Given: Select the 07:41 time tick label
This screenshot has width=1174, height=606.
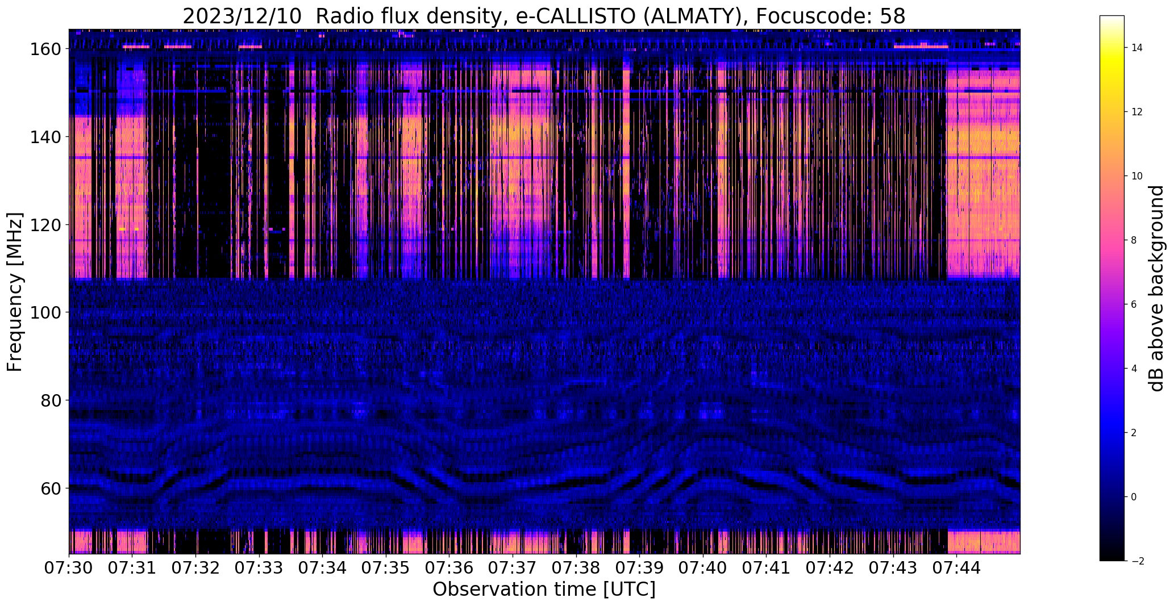Looking at the screenshot, I should click(767, 567).
